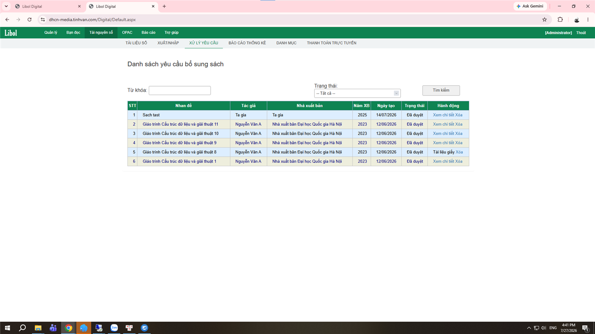Switch to the BÁO CÁO THỐNG KÊ tab
595x334 pixels.
click(x=247, y=43)
